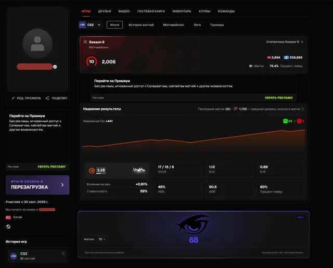This screenshot has height=268, width=333.
Task: Open ИТОГИ СЕЗОНА 8 ПЕРЕЗАГРУЗКА banner
Action: 37,185
